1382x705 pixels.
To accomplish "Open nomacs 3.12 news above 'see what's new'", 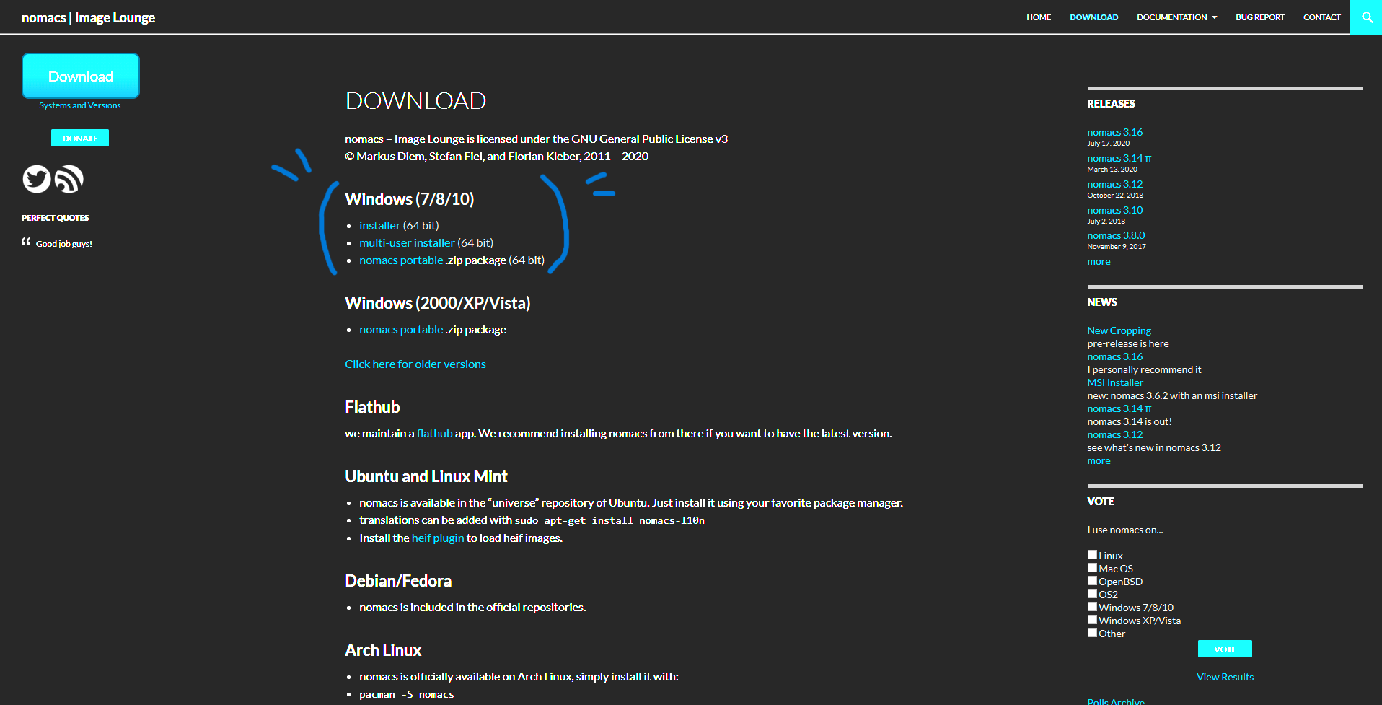I will [1114, 434].
